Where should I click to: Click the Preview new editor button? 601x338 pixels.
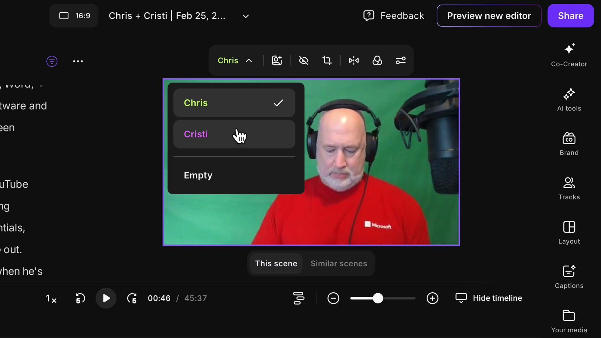click(489, 16)
